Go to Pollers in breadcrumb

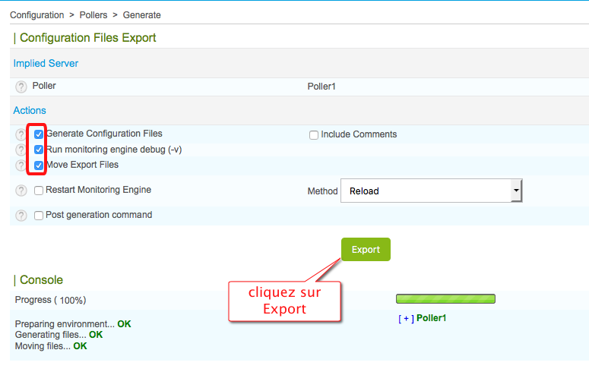[93, 15]
